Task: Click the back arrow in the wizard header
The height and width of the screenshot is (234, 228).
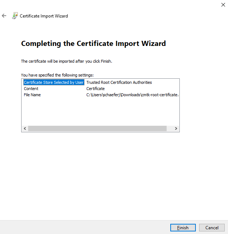Action: [4, 16]
